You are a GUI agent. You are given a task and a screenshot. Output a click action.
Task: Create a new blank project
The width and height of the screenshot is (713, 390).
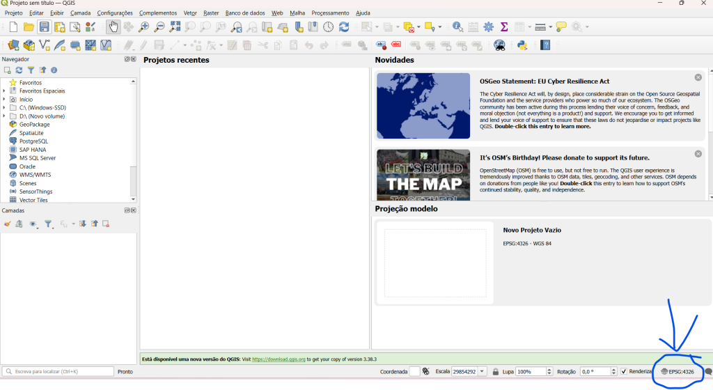pyautogui.click(x=13, y=27)
